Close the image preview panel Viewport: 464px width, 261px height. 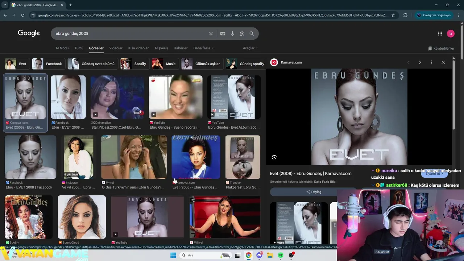tap(443, 62)
